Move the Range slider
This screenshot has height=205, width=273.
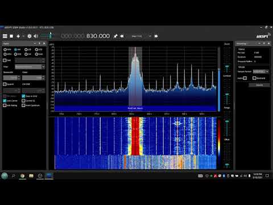(227, 121)
